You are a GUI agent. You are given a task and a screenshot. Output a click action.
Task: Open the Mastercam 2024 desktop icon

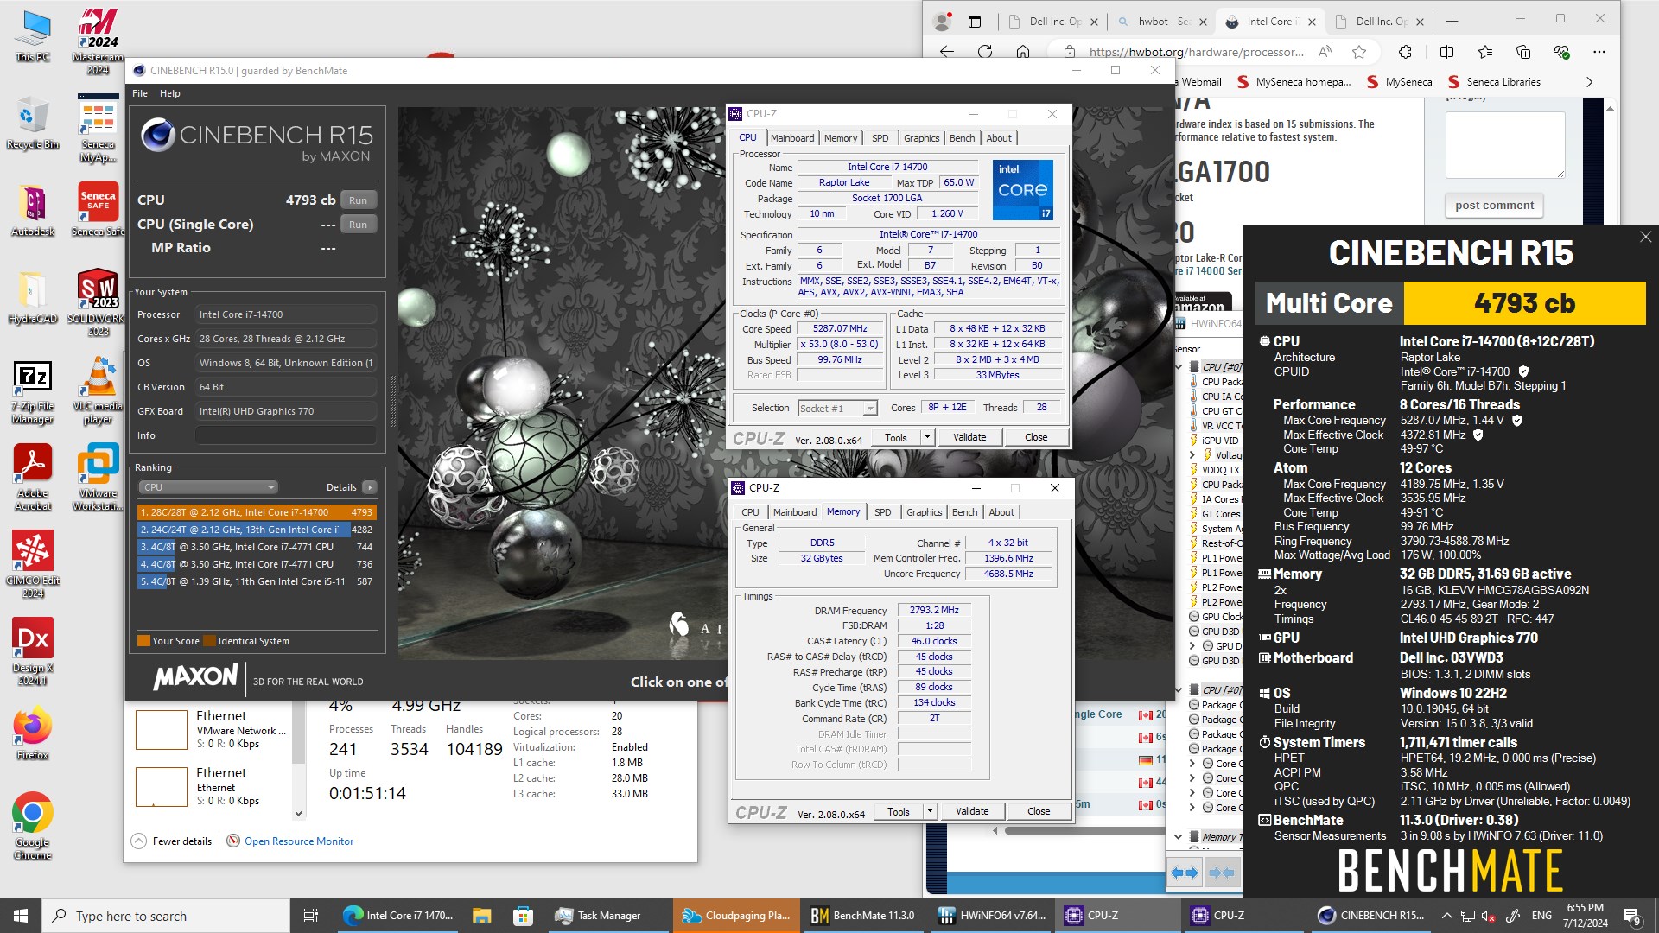[x=98, y=41]
